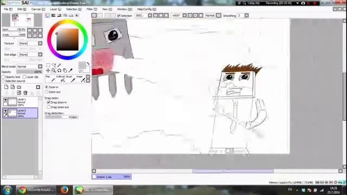
Task: Select the Eyedropper color picker tool
Action: click(x=70, y=70)
